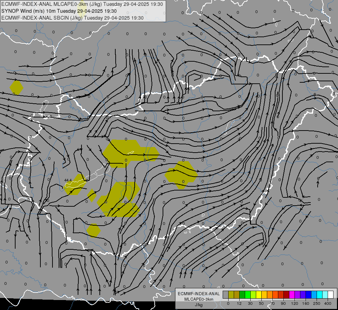338x310 pixels.
Task: Click the legend value 50
Action: 261,303
